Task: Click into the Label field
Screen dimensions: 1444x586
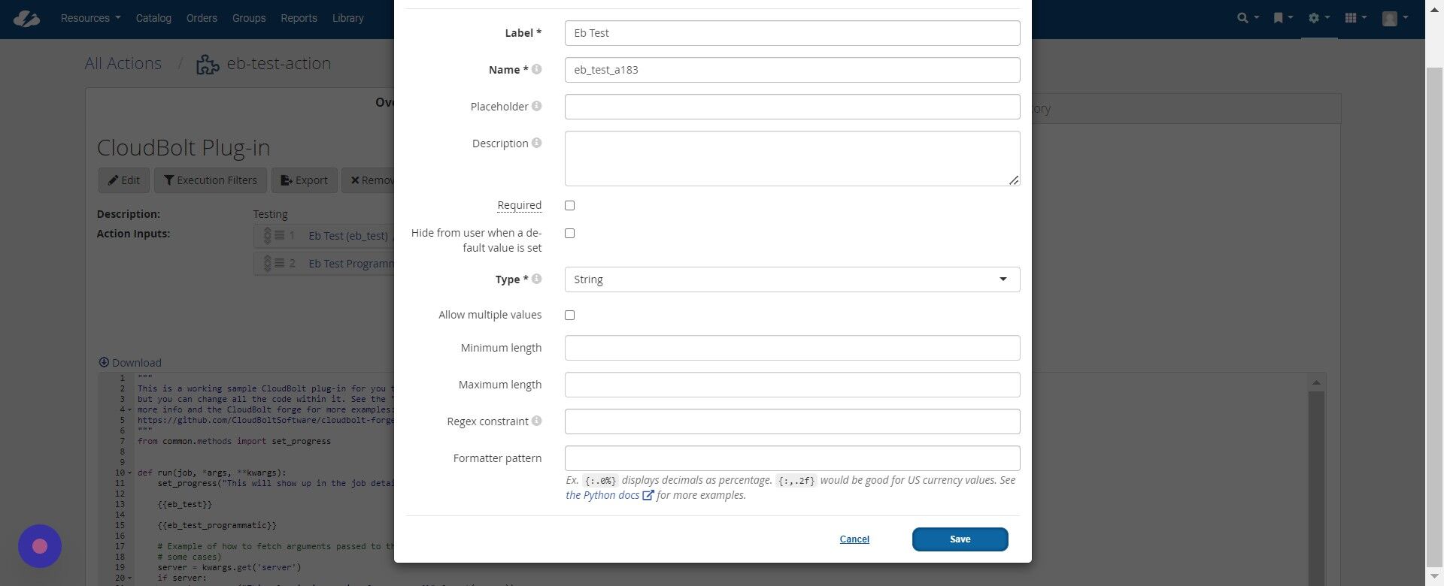Action: click(x=792, y=33)
